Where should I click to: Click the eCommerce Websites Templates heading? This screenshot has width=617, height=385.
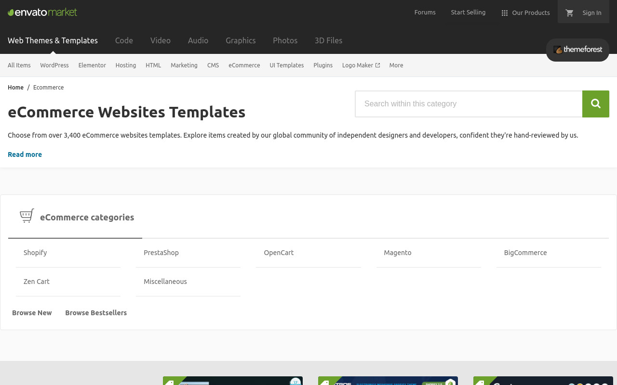tap(126, 112)
